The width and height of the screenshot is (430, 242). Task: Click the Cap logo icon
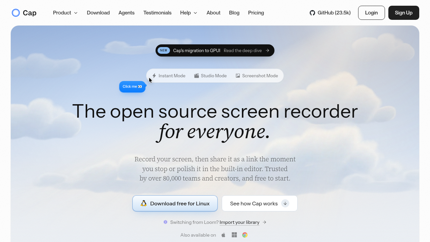(x=16, y=13)
